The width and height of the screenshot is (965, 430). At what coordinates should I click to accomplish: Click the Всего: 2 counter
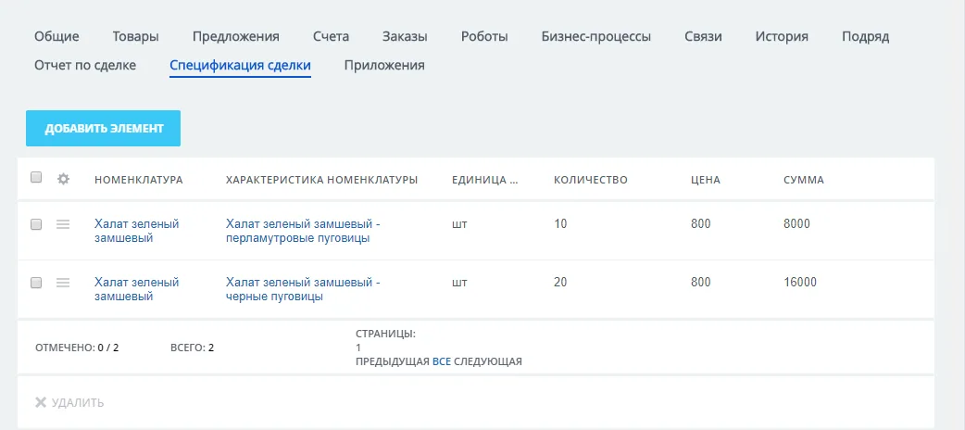click(192, 348)
